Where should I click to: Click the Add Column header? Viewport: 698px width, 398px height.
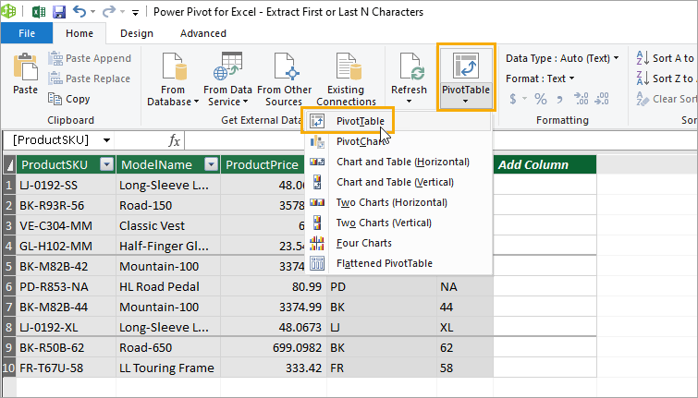(545, 164)
